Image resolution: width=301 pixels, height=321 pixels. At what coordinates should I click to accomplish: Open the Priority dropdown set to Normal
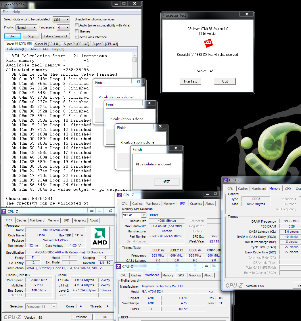coord(26,27)
